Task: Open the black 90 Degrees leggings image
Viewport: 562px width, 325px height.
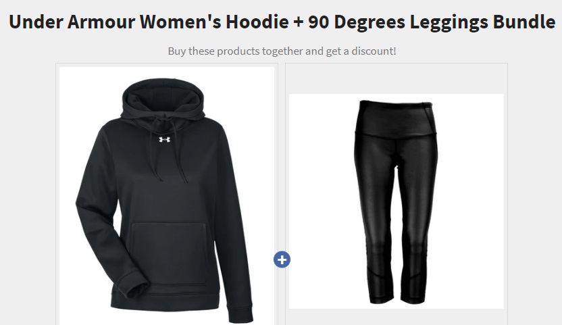Action: (x=397, y=201)
